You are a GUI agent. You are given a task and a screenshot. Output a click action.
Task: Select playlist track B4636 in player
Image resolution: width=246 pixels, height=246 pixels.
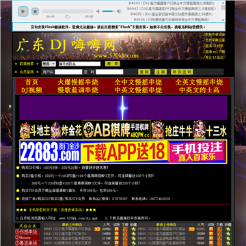pyautogui.click(x=172, y=20)
